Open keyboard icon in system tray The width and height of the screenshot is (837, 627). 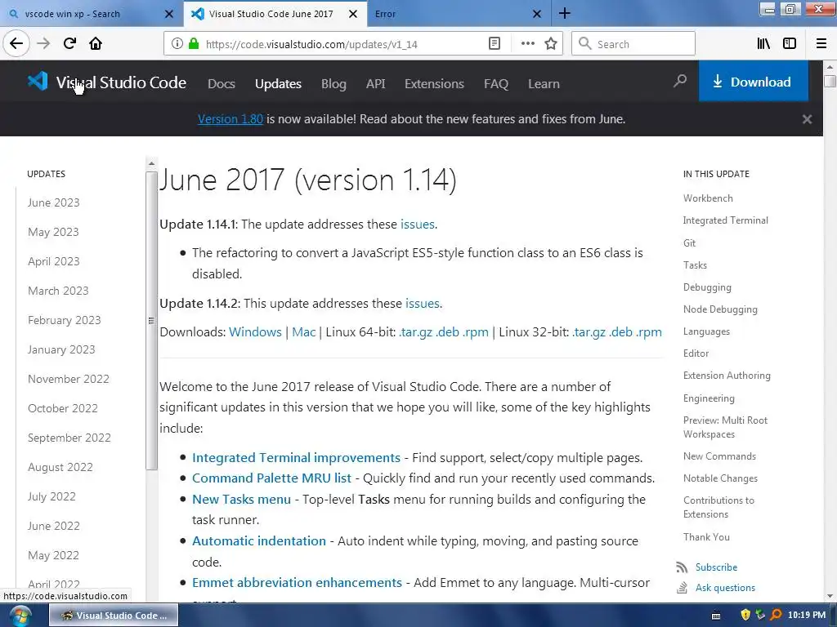[716, 616]
